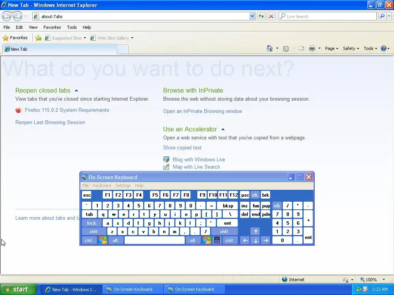394x295 pixels.
Task: Open the zoom level dropdown arrow
Action: pyautogui.click(x=384, y=280)
